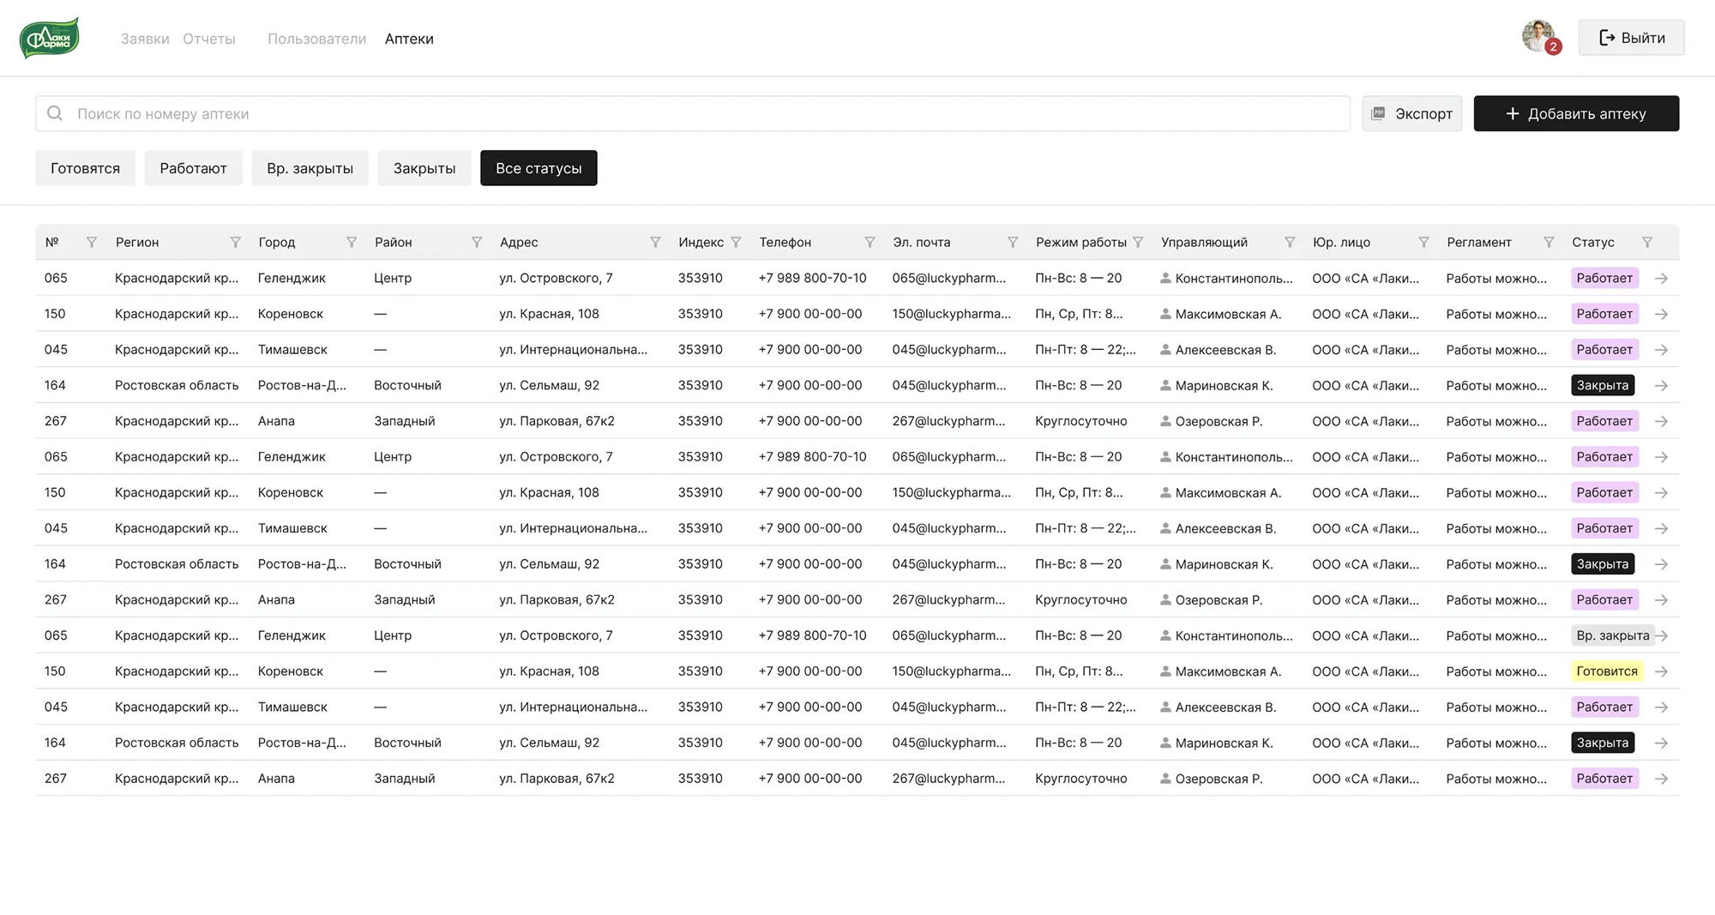The image size is (1715, 915).
Task: Select the Все статусы filter chip
Action: [539, 168]
